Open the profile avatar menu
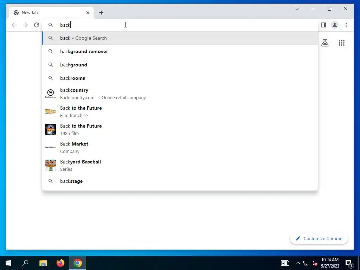Viewport: 360px width, 270px height. [x=335, y=25]
